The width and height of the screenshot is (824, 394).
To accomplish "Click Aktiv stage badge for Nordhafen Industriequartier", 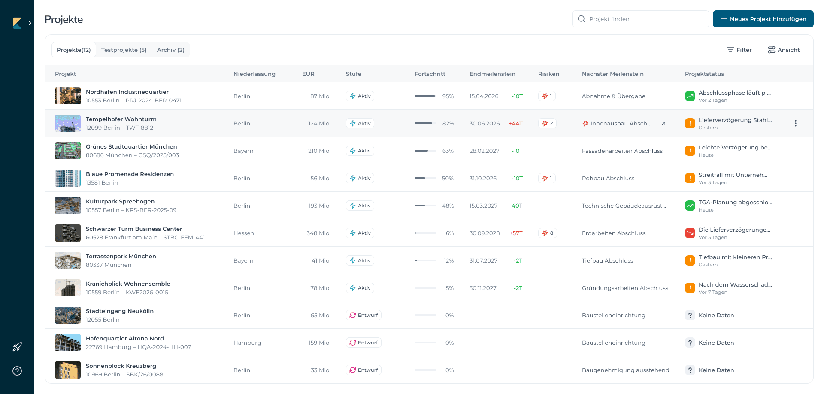I will pos(360,96).
